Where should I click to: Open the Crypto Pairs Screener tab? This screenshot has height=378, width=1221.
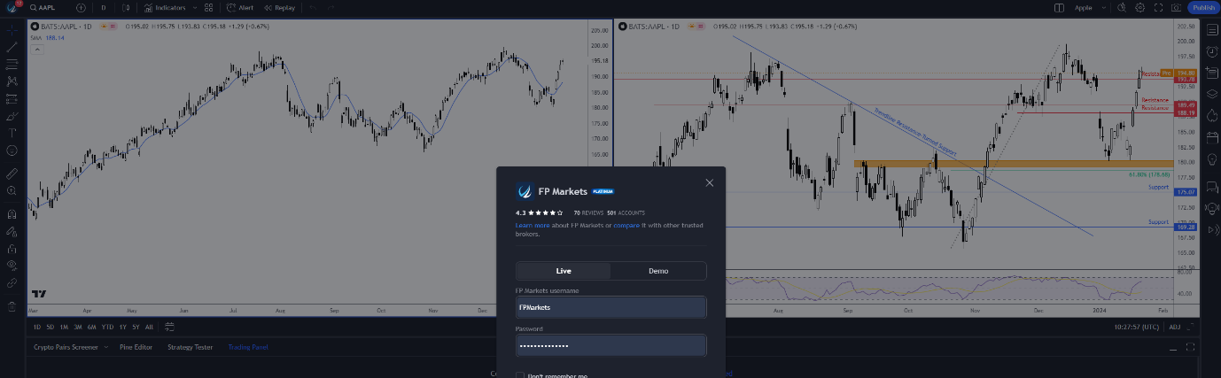[66, 347]
